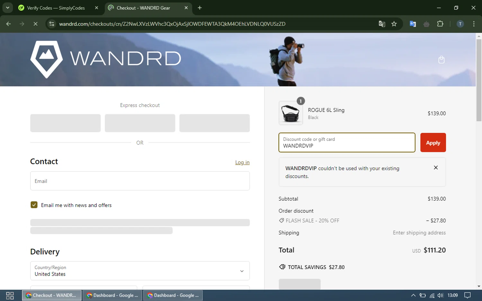482x301 pixels.
Task: Open Chrome three-dot menu
Action: tap(474, 24)
